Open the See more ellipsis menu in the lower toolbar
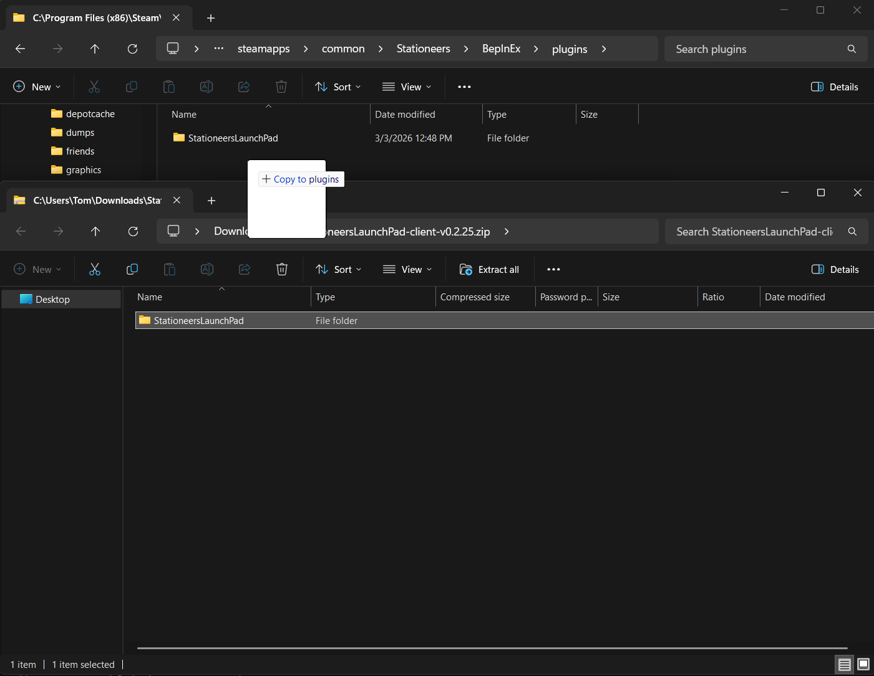Viewport: 874px width, 676px height. (553, 269)
